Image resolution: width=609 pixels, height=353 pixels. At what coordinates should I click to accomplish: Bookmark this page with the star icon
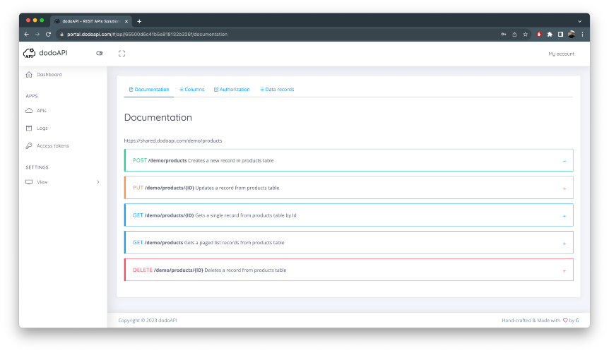(525, 34)
